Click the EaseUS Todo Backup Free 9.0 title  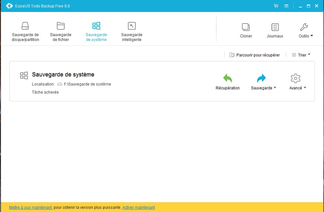[x=42, y=6]
